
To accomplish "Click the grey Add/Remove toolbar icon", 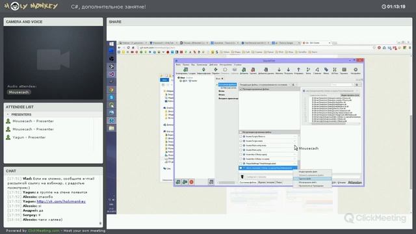I will coord(266,70).
